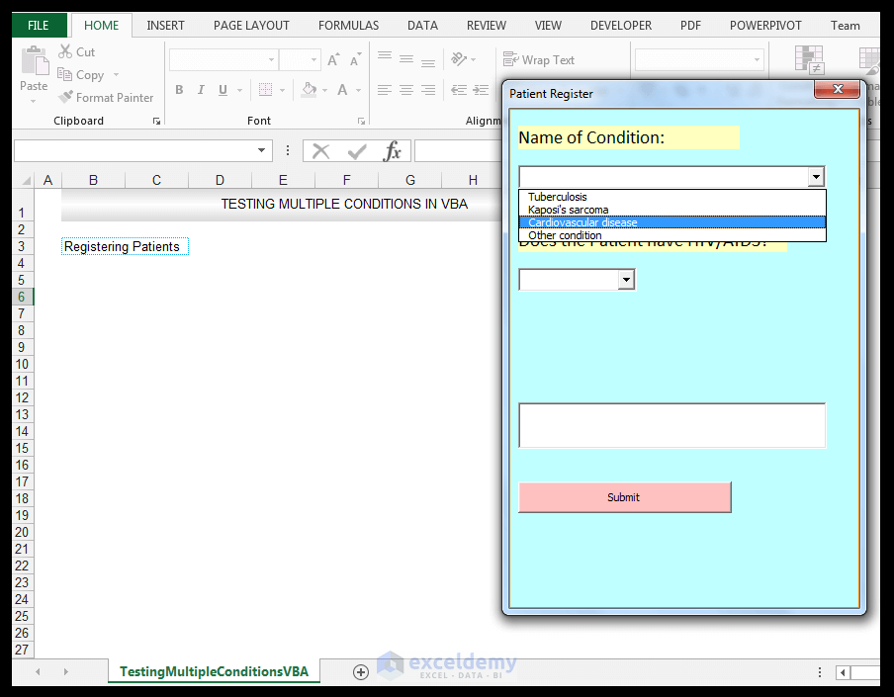The image size is (894, 697).
Task: Open the Paste options dropdown arrow
Action: 33,102
